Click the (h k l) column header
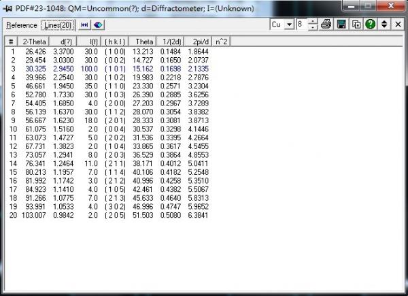This screenshot has height=296, width=408. click(114, 42)
